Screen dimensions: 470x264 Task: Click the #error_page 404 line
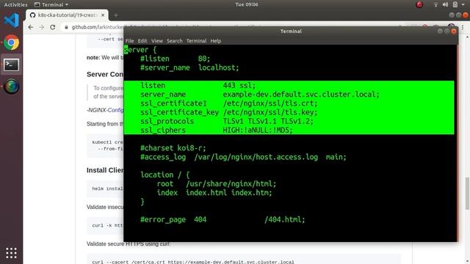pyautogui.click(x=223, y=220)
